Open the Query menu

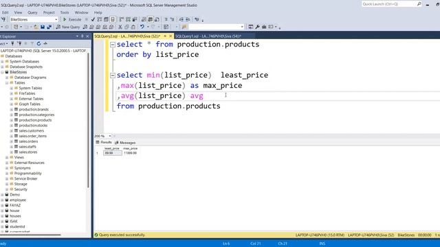pos(32,12)
